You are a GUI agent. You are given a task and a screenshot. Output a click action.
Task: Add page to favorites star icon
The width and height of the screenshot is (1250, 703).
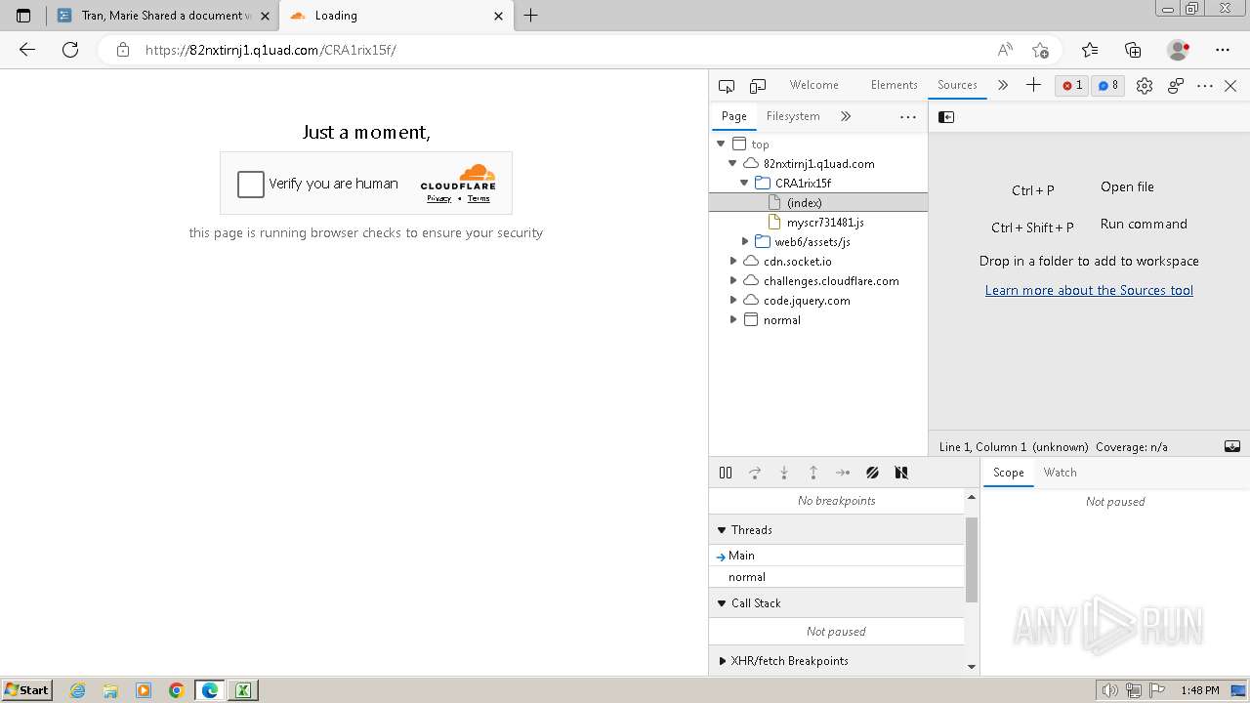click(1040, 50)
